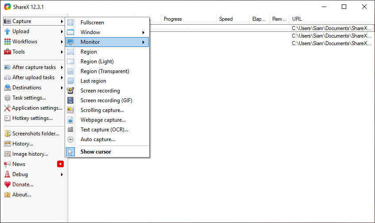Screen dimensions: 375x223
Task: Select the first C:\Users\Siam file path row
Action: pyautogui.click(x=332, y=28)
